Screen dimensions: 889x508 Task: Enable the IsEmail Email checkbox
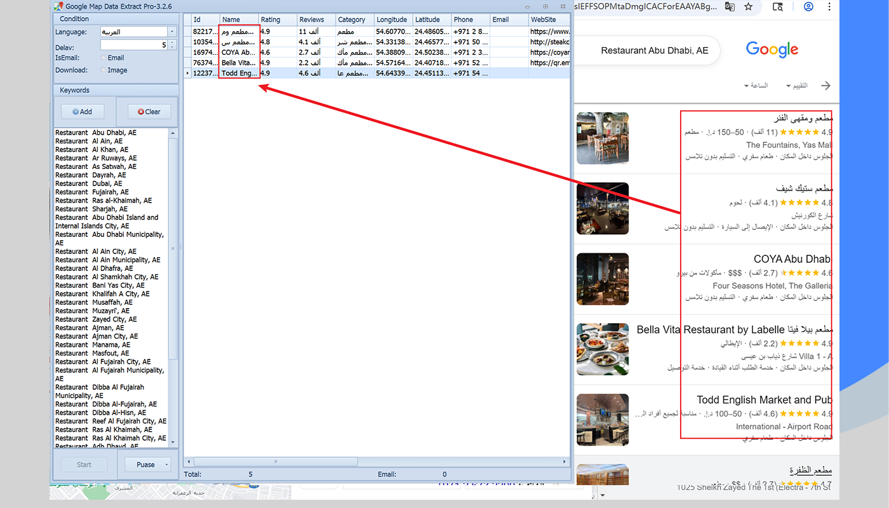(104, 58)
